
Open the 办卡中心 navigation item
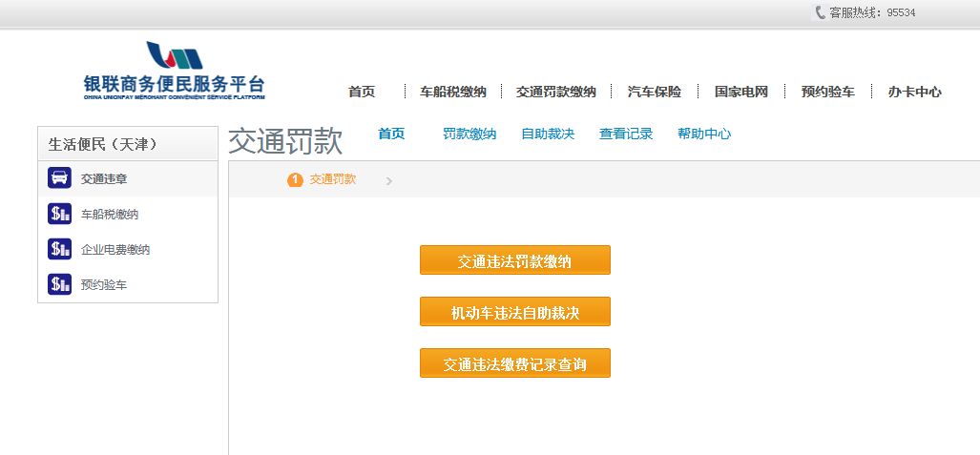pyautogui.click(x=915, y=92)
